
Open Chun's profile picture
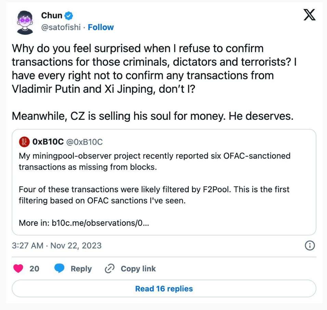(x=25, y=22)
